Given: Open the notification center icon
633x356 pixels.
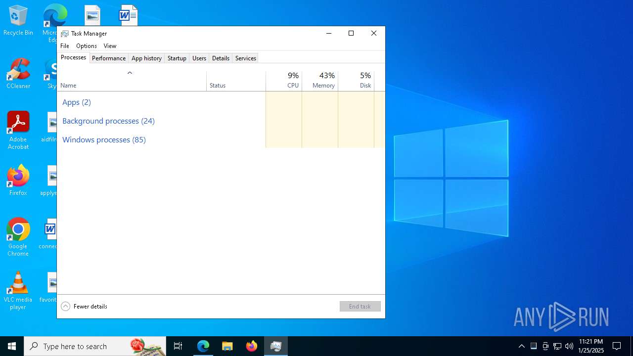Looking at the screenshot, I should tap(617, 346).
